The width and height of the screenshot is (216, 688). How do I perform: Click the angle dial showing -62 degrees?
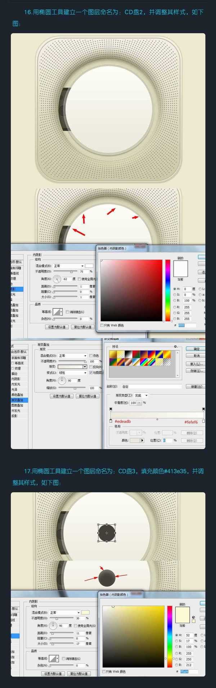pos(57,279)
